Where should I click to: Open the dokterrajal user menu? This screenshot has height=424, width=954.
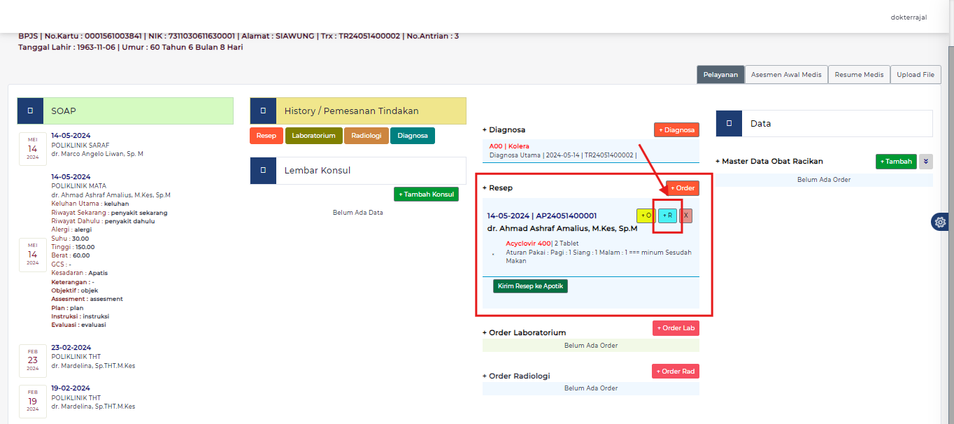909,17
